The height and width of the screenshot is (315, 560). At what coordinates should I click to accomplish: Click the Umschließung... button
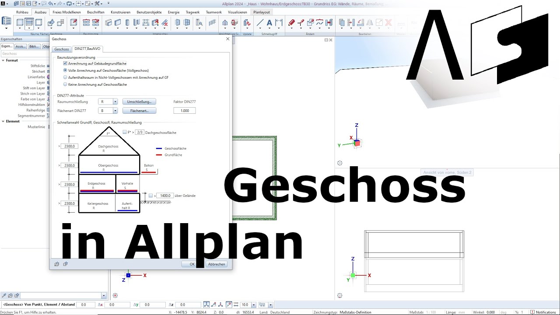pos(139,102)
